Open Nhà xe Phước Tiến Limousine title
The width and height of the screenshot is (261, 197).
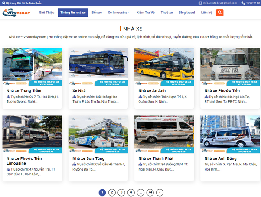(24, 161)
